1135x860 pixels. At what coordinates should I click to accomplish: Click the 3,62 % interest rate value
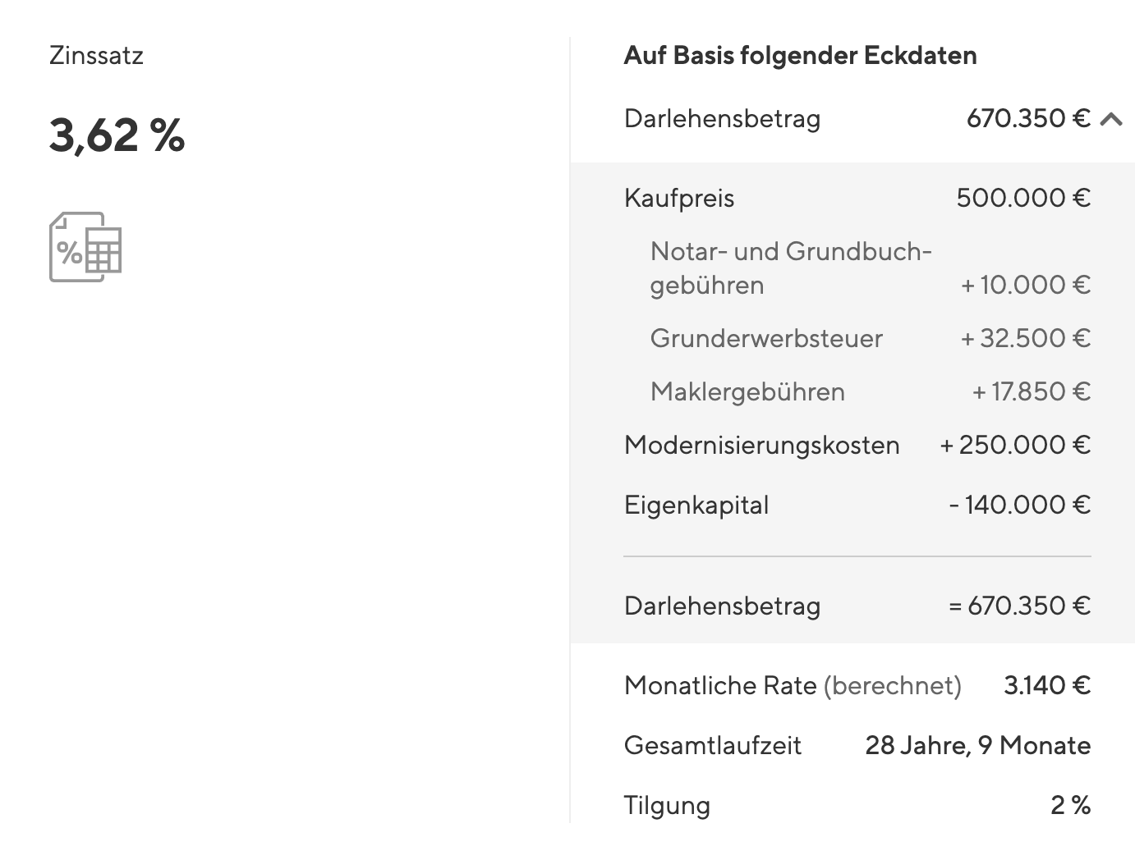[117, 135]
